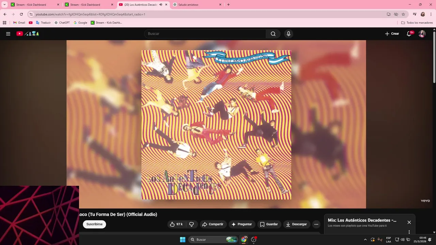
Task: Switch to Los Auténticos Decadentes YouTube tab
Action: tap(141, 5)
